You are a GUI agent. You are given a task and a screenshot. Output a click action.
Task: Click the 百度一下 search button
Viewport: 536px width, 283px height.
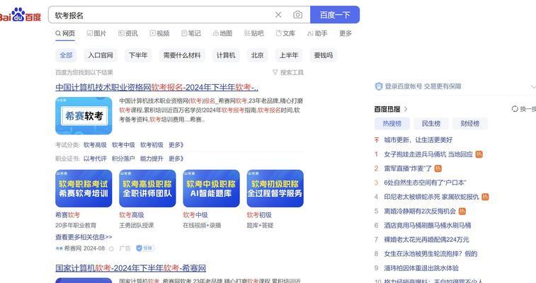point(335,15)
